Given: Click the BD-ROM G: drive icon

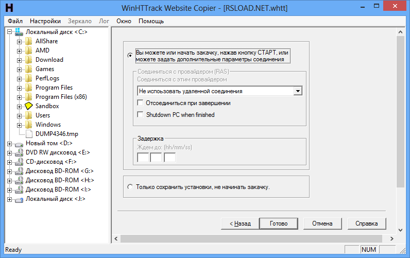Looking at the screenshot, I should [x=19, y=171].
